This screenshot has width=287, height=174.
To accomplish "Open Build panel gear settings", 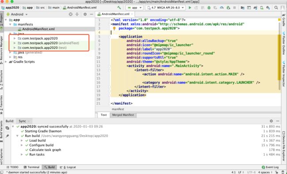I will point(271,121).
